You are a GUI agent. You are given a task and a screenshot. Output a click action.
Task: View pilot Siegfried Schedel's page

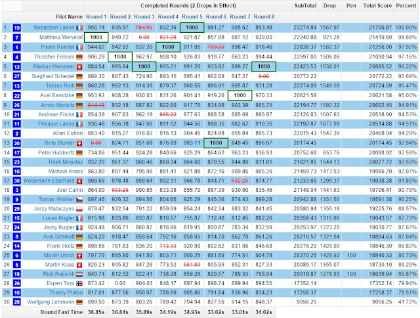pyautogui.click(x=53, y=76)
